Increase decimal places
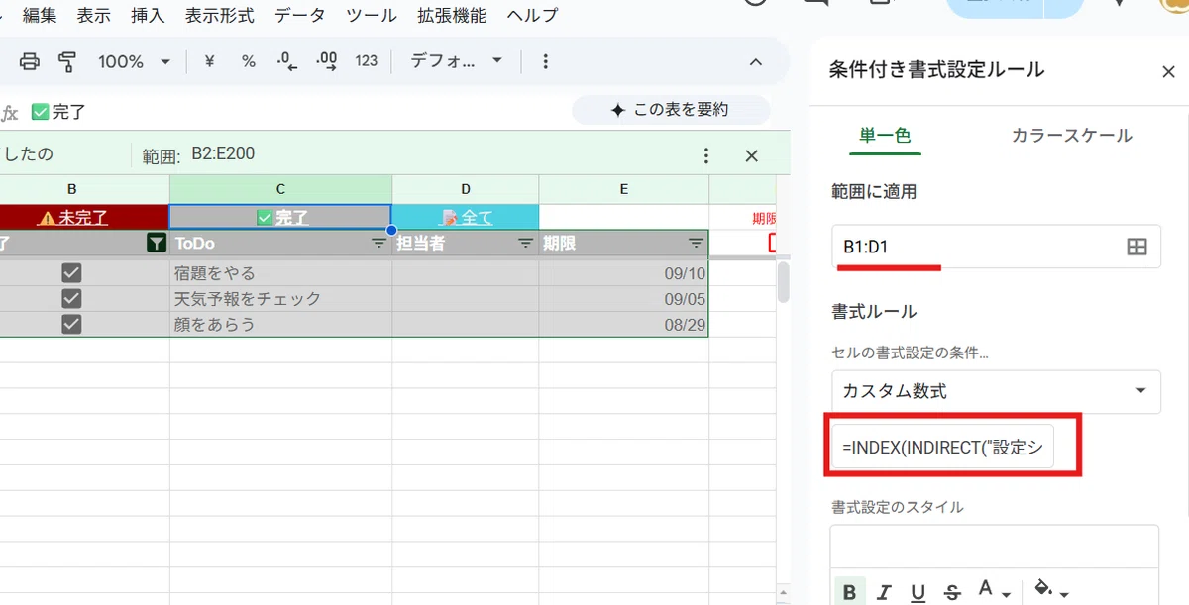Screen dimensions: 1189x605 click(x=326, y=61)
